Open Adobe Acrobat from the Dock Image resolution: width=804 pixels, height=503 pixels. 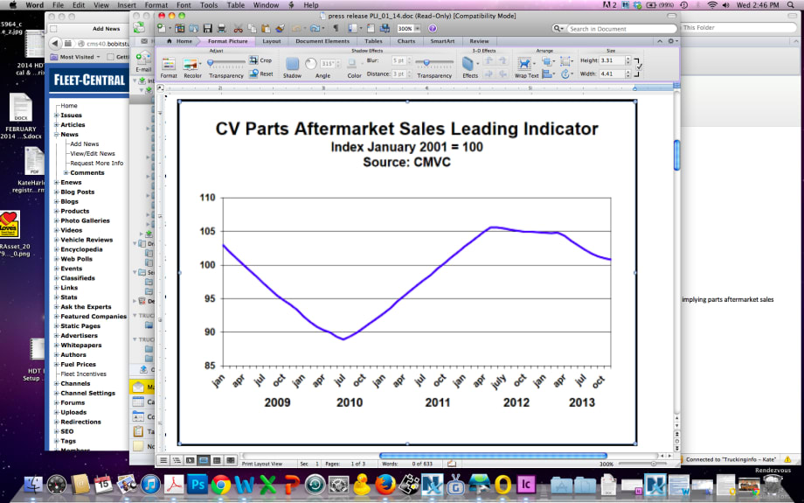coord(174,484)
